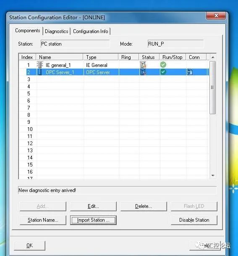Click green run checkmark for OPC Server_1

[x=163, y=72]
